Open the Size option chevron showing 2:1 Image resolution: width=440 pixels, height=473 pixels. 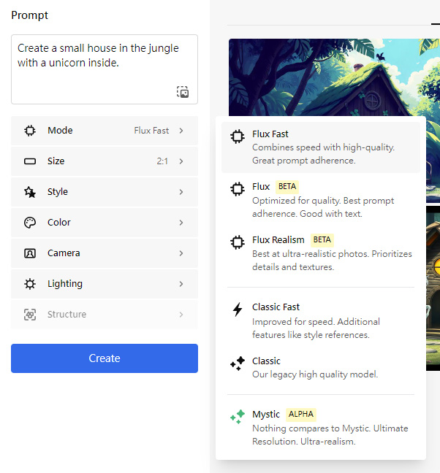(x=181, y=161)
